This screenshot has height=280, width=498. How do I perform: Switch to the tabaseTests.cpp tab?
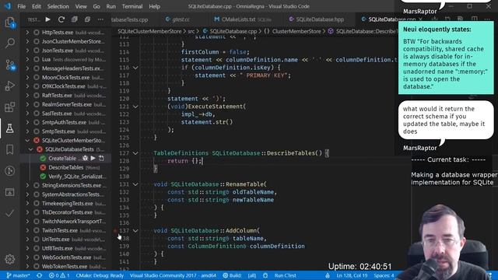click(x=130, y=19)
